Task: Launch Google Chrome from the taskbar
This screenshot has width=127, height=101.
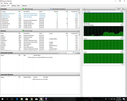Action: (x=31, y=99)
